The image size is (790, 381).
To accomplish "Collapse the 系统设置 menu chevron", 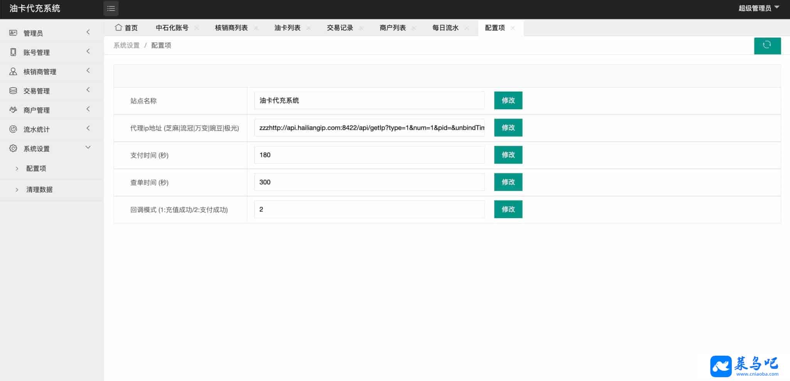I will [88, 148].
